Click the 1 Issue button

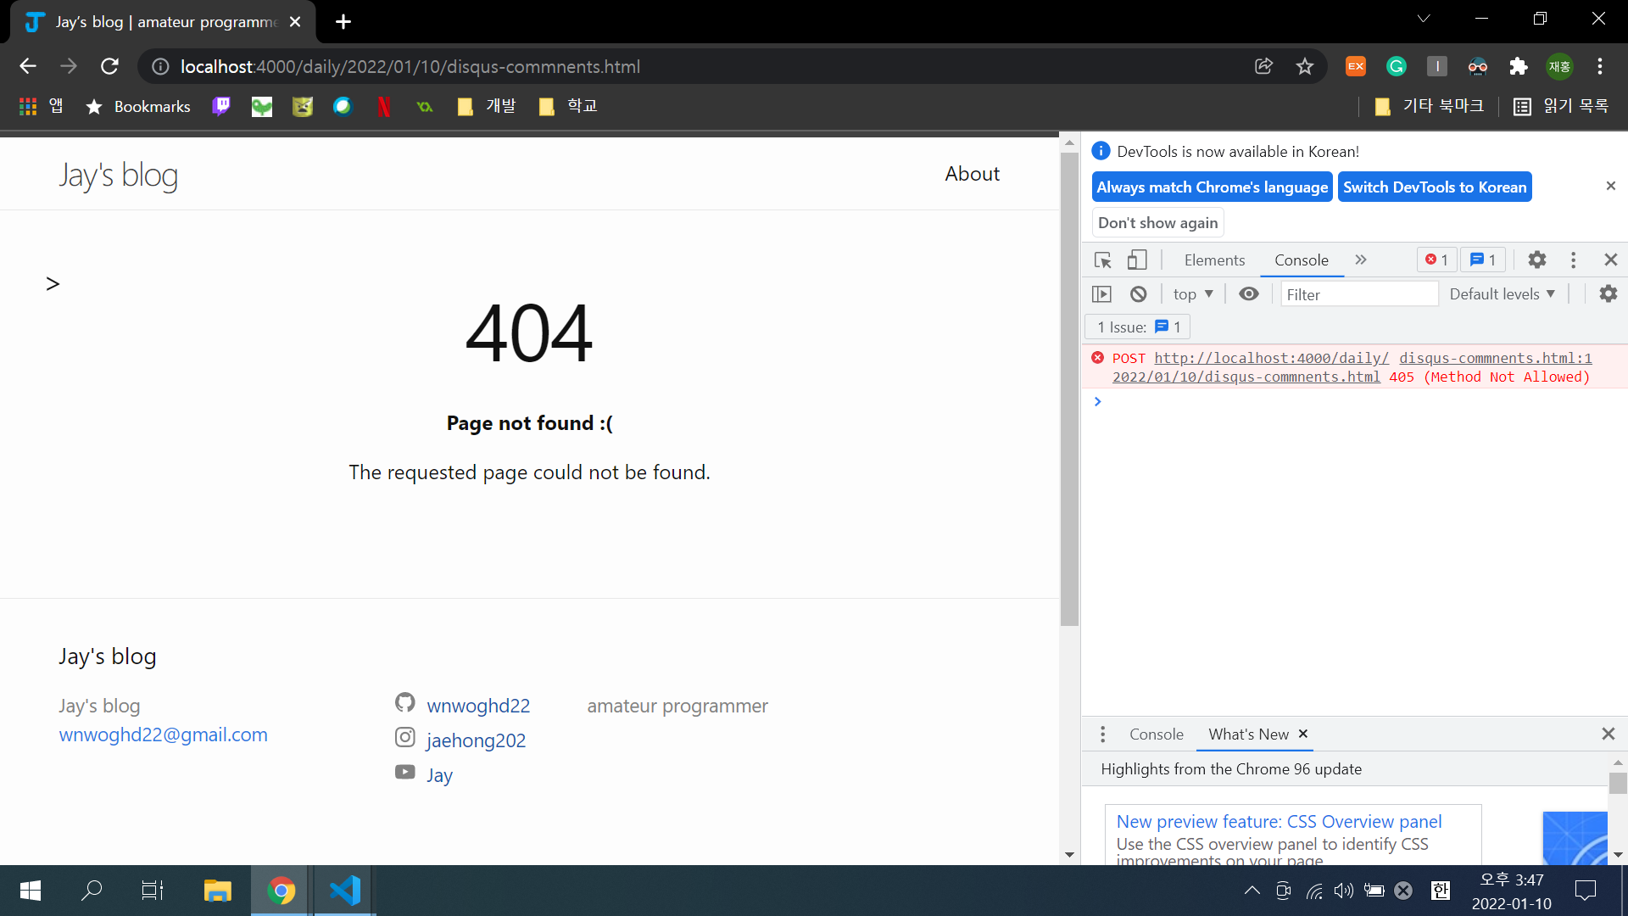point(1137,327)
